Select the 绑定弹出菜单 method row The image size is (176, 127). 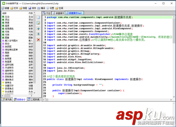coord(17,50)
